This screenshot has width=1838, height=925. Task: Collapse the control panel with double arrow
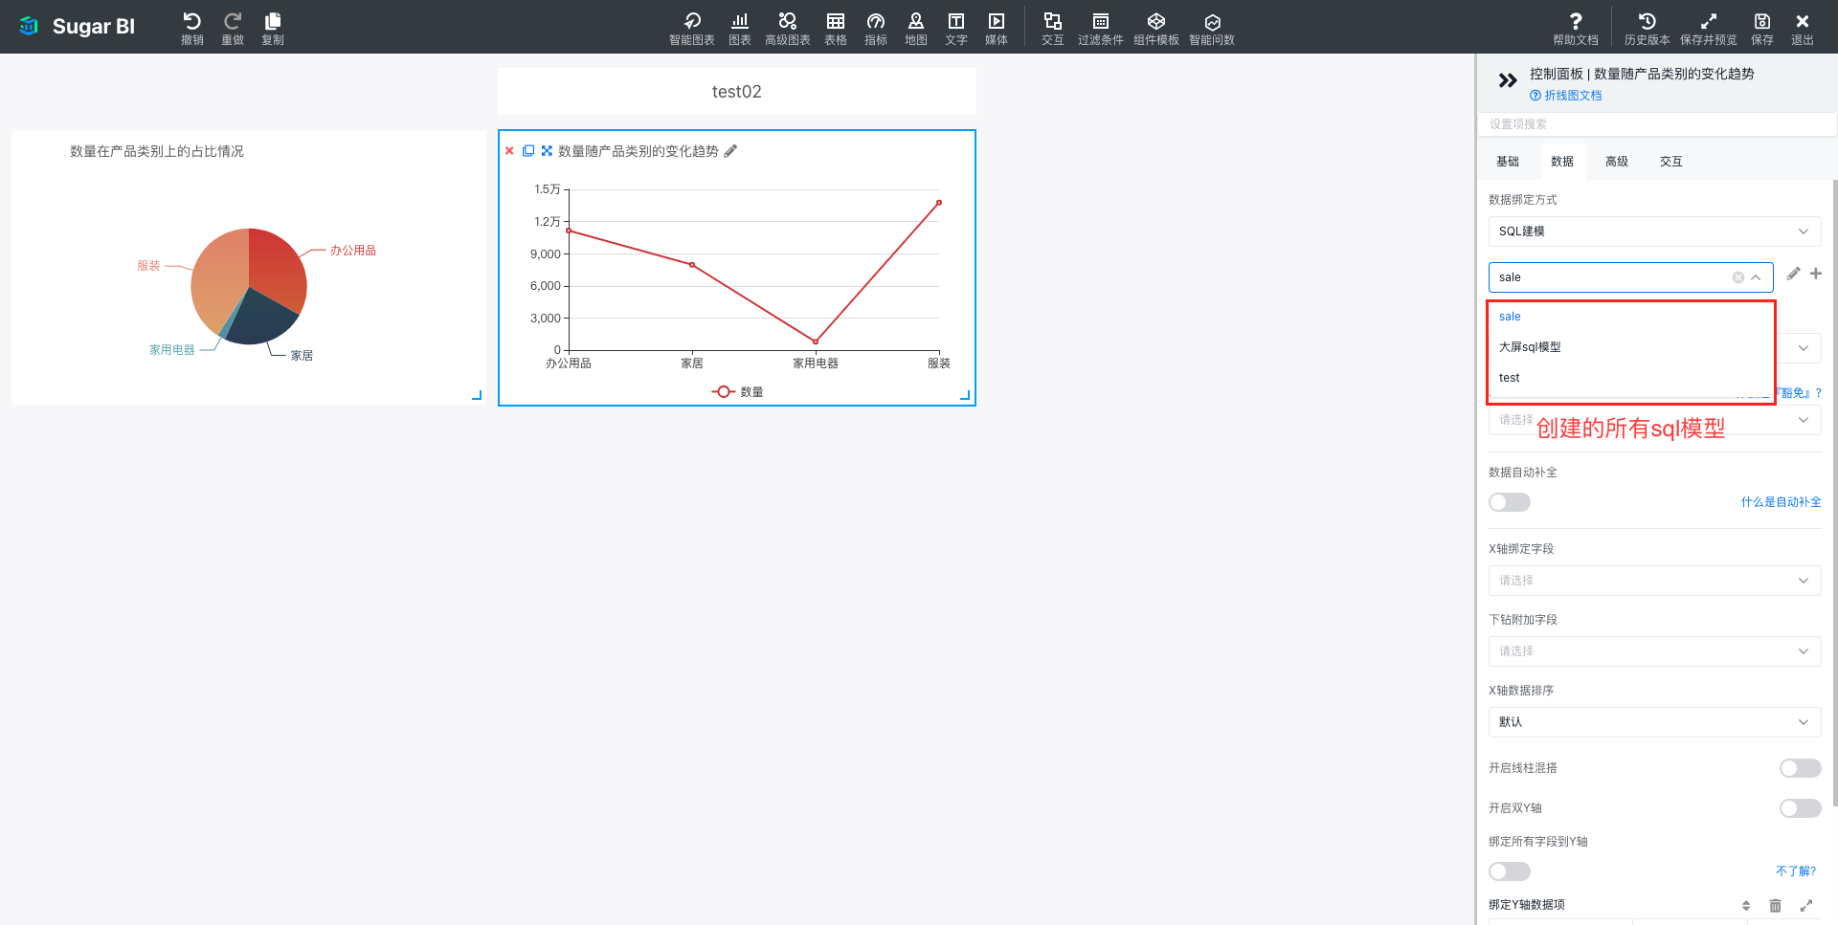click(x=1508, y=80)
